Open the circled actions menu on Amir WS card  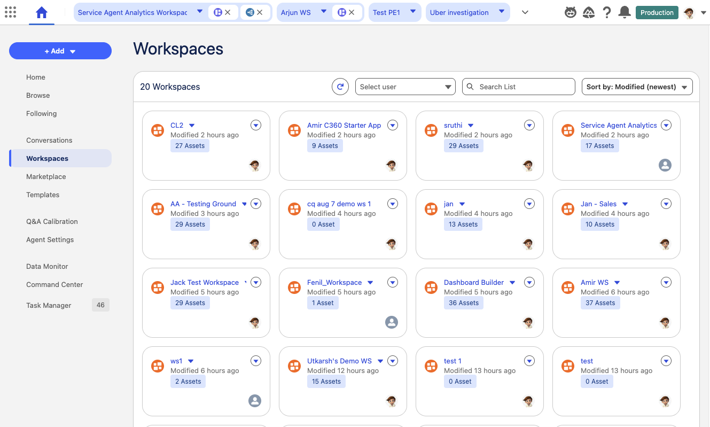(666, 282)
